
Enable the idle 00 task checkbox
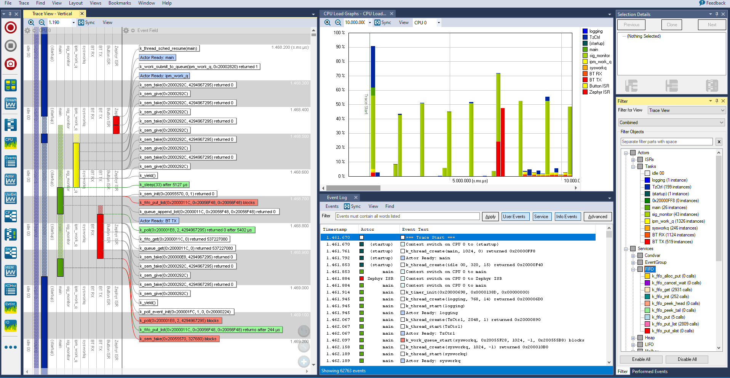point(647,173)
